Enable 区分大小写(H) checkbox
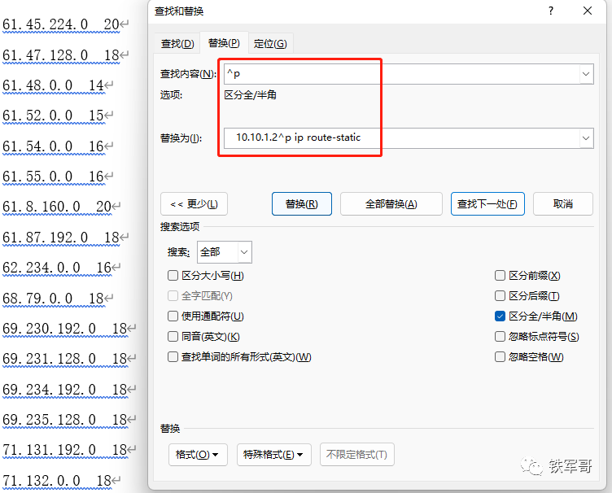Viewport: 612px width, 493px height. (x=173, y=276)
